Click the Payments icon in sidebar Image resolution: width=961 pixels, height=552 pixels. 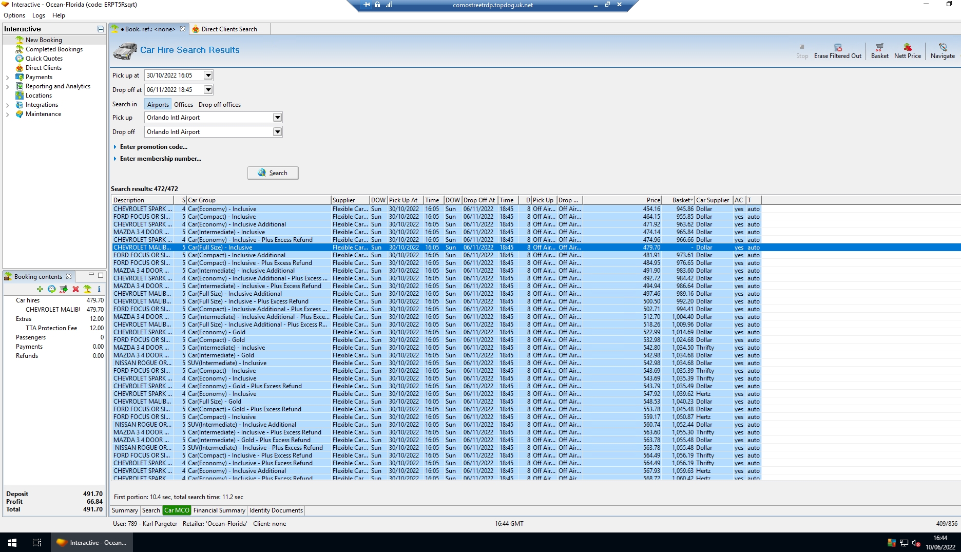[x=20, y=77]
